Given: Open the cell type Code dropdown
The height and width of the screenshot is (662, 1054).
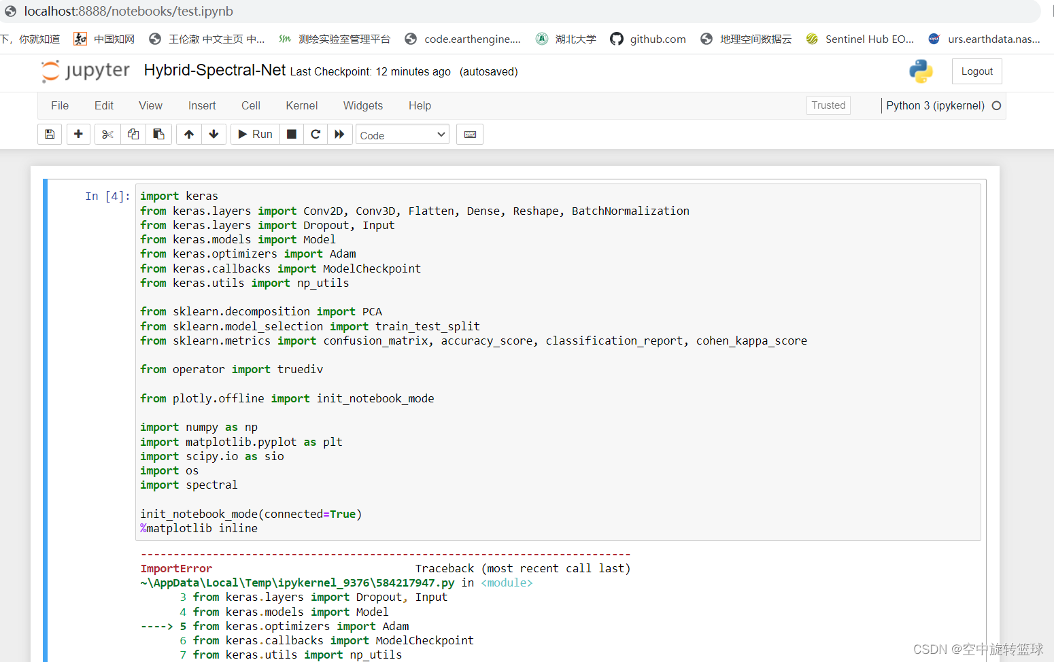Looking at the screenshot, I should [x=403, y=135].
